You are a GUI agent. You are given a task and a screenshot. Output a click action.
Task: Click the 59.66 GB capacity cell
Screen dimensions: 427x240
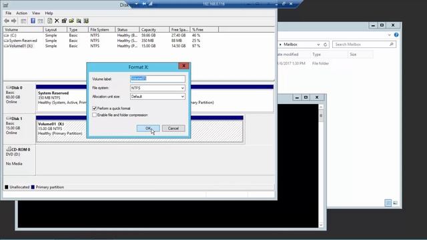click(148, 35)
